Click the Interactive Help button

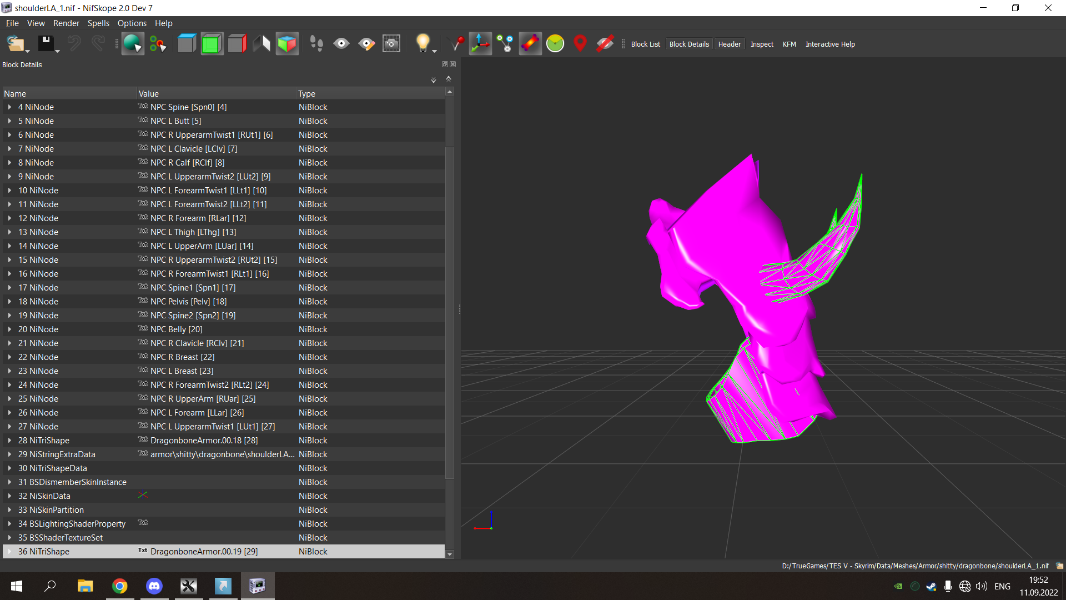point(829,44)
